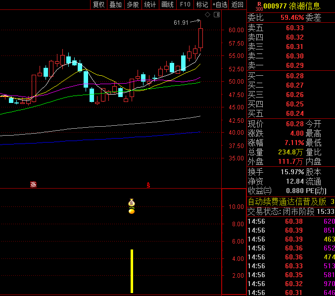The image size is (335, 296).
Task: Click 卖四 price 60.32
Action: coord(295,37)
